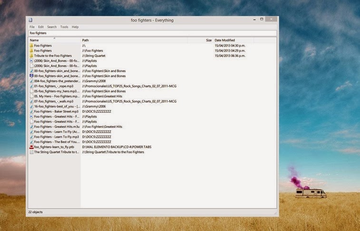Image resolution: width=360 pixels, height=231 pixels.
Task: Click the audio icon for 07-foo_fighters_-_walk.mp3
Action: click(31, 101)
